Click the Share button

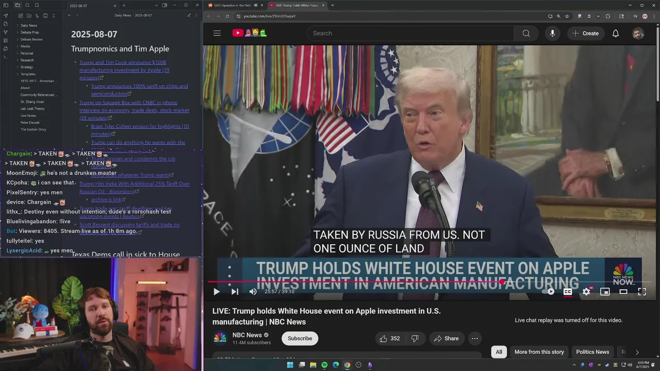pos(447,339)
